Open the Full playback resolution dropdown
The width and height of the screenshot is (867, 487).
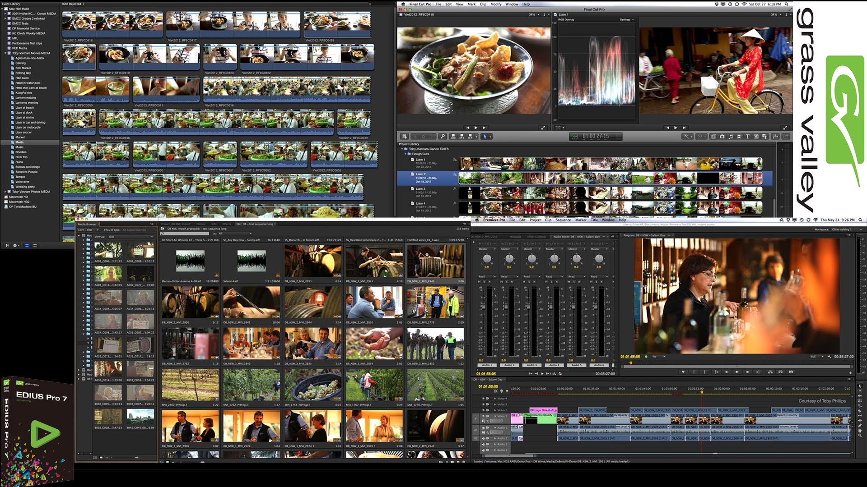click(x=816, y=357)
